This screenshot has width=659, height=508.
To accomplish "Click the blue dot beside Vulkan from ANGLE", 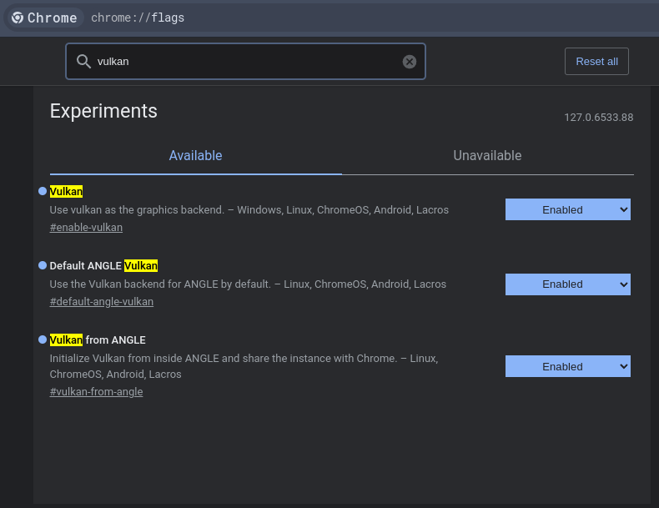I will 43,340.
